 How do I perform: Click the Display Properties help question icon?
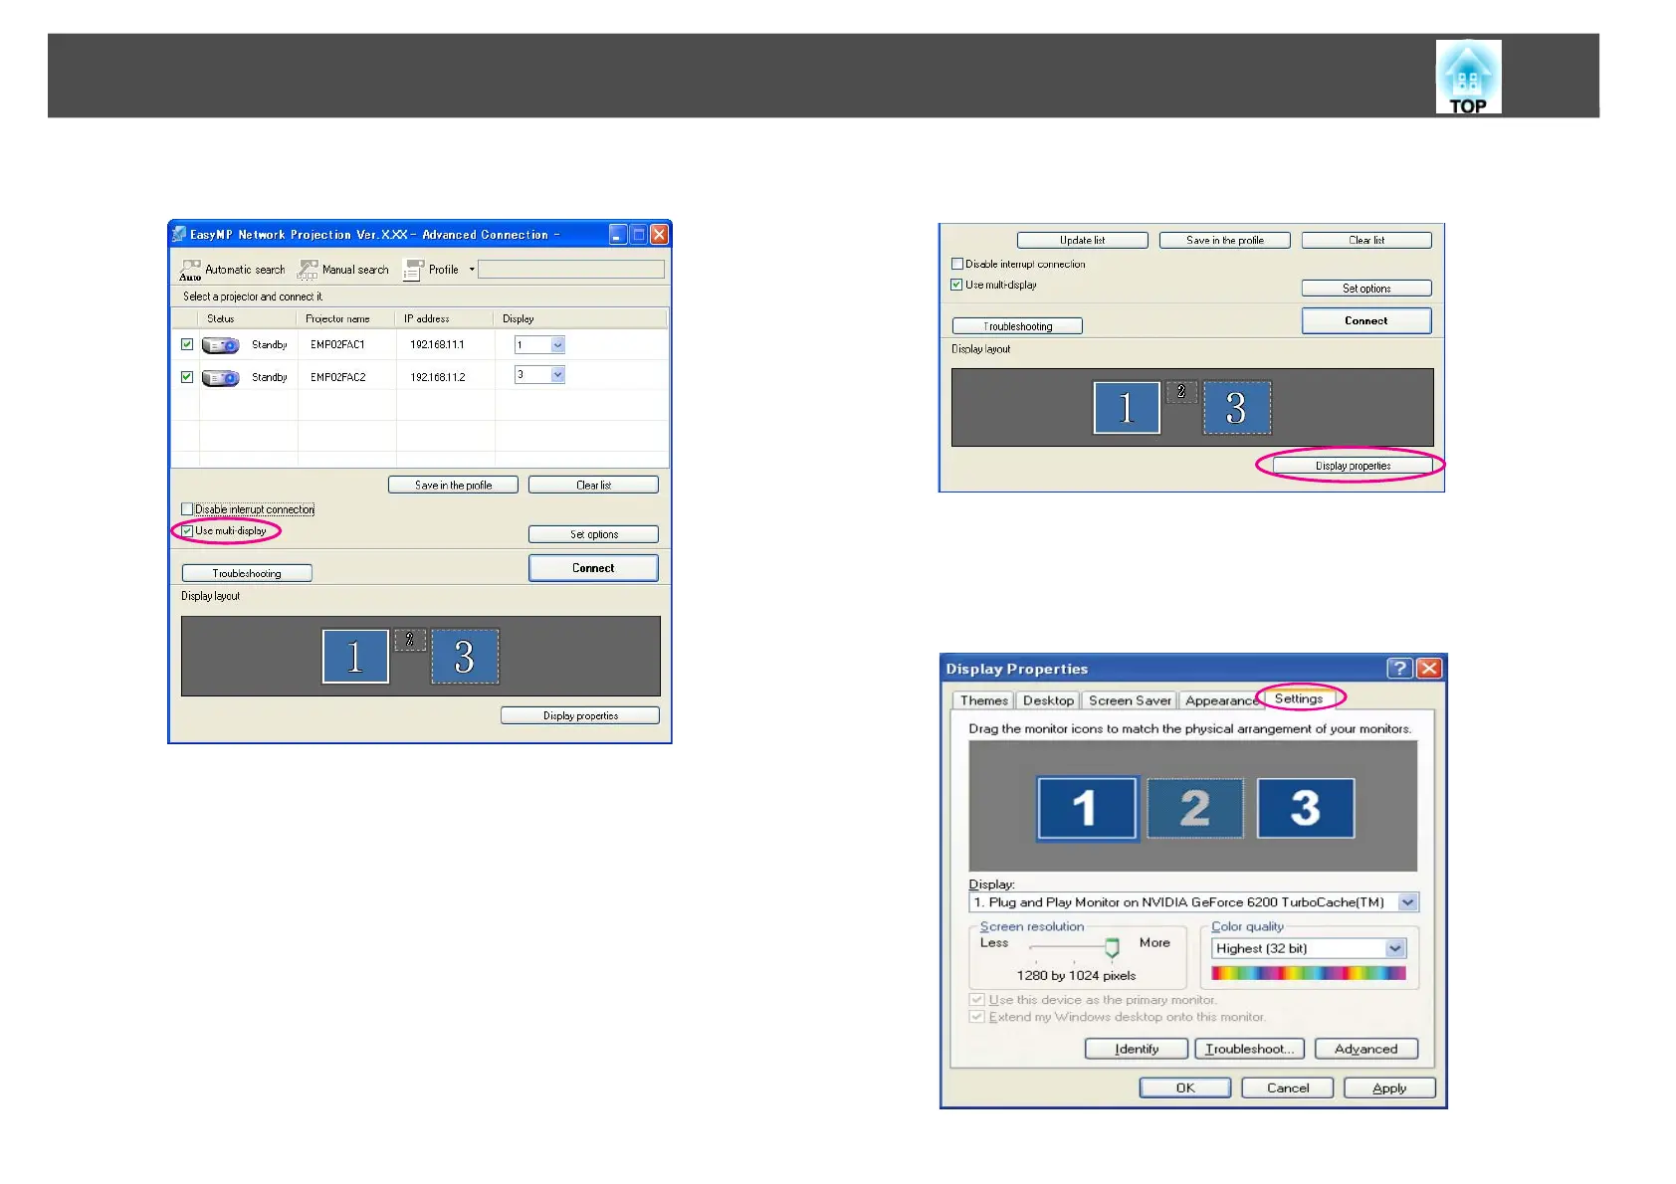click(x=1399, y=669)
